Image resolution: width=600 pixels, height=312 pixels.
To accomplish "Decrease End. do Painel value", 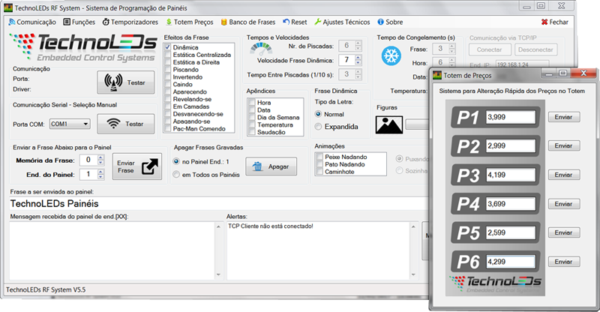I will coord(100,177).
